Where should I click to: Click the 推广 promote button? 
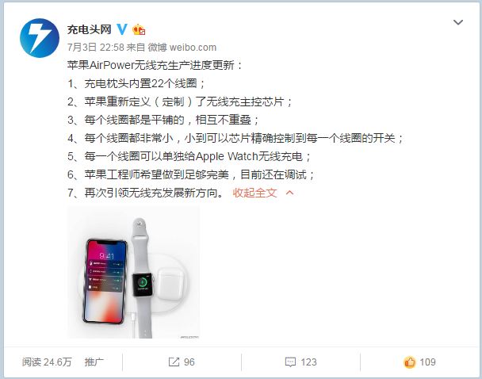coord(94,362)
